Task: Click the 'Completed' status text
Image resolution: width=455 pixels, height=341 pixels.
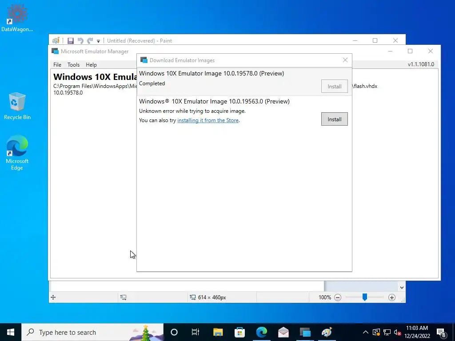Action: [152, 83]
